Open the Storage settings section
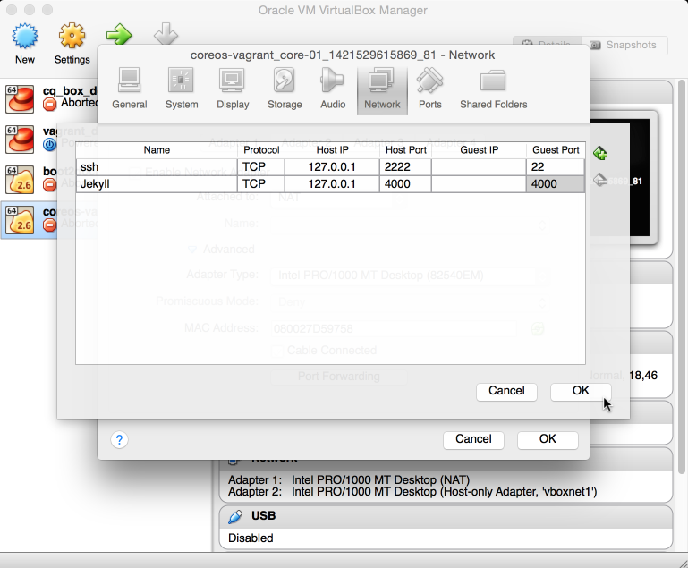Screen dimensions: 688x568 [x=285, y=89]
